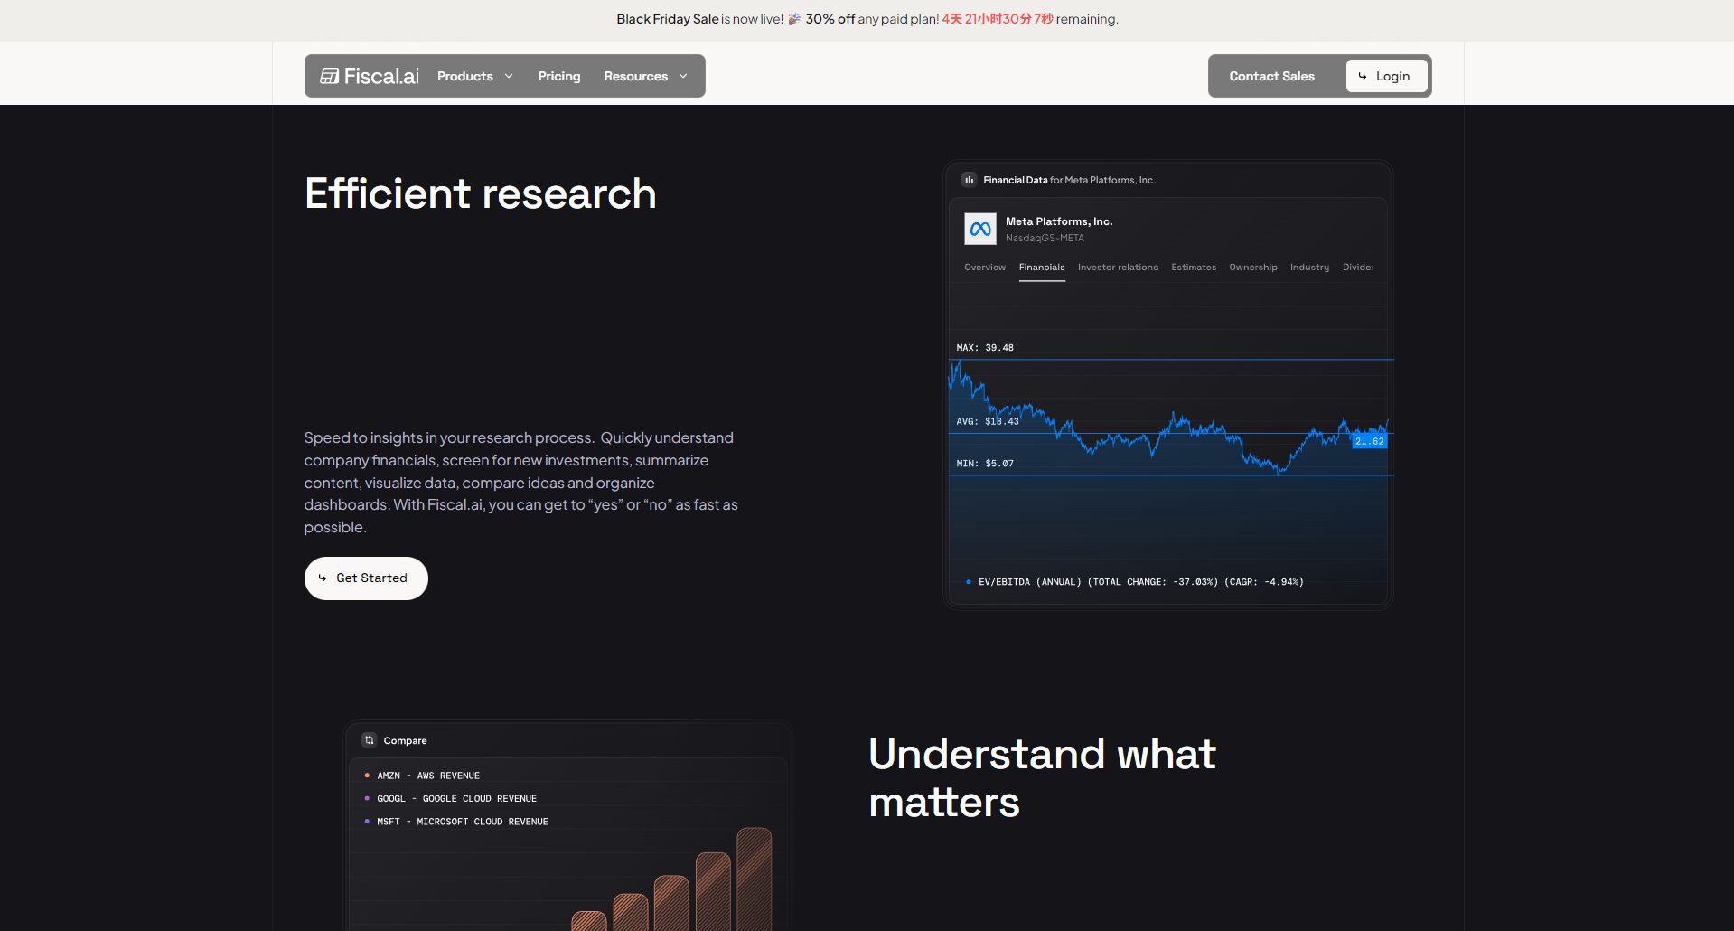Expand the Resources dropdown
Screen dimensions: 1734x931
(x=645, y=76)
